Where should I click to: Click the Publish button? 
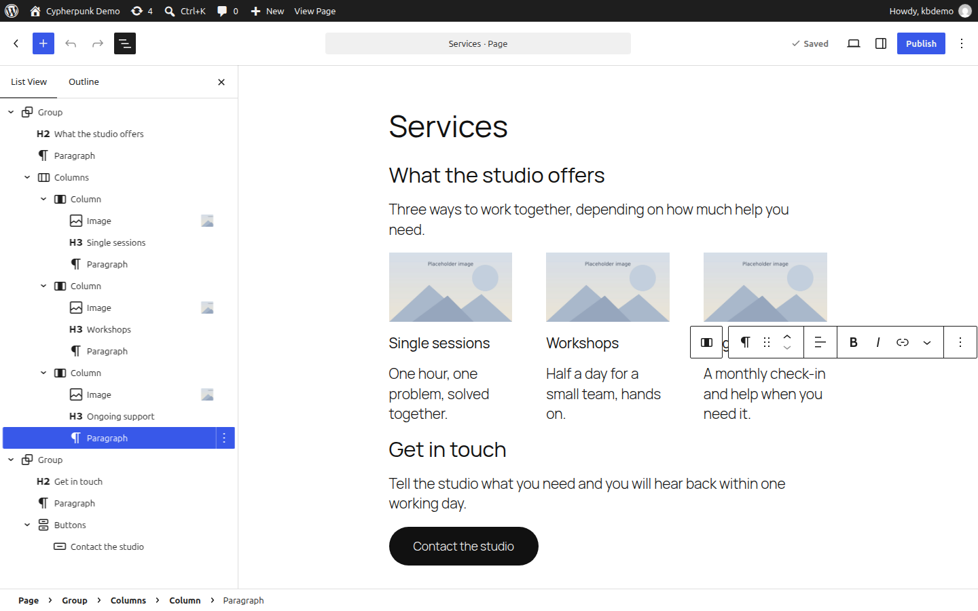[921, 43]
